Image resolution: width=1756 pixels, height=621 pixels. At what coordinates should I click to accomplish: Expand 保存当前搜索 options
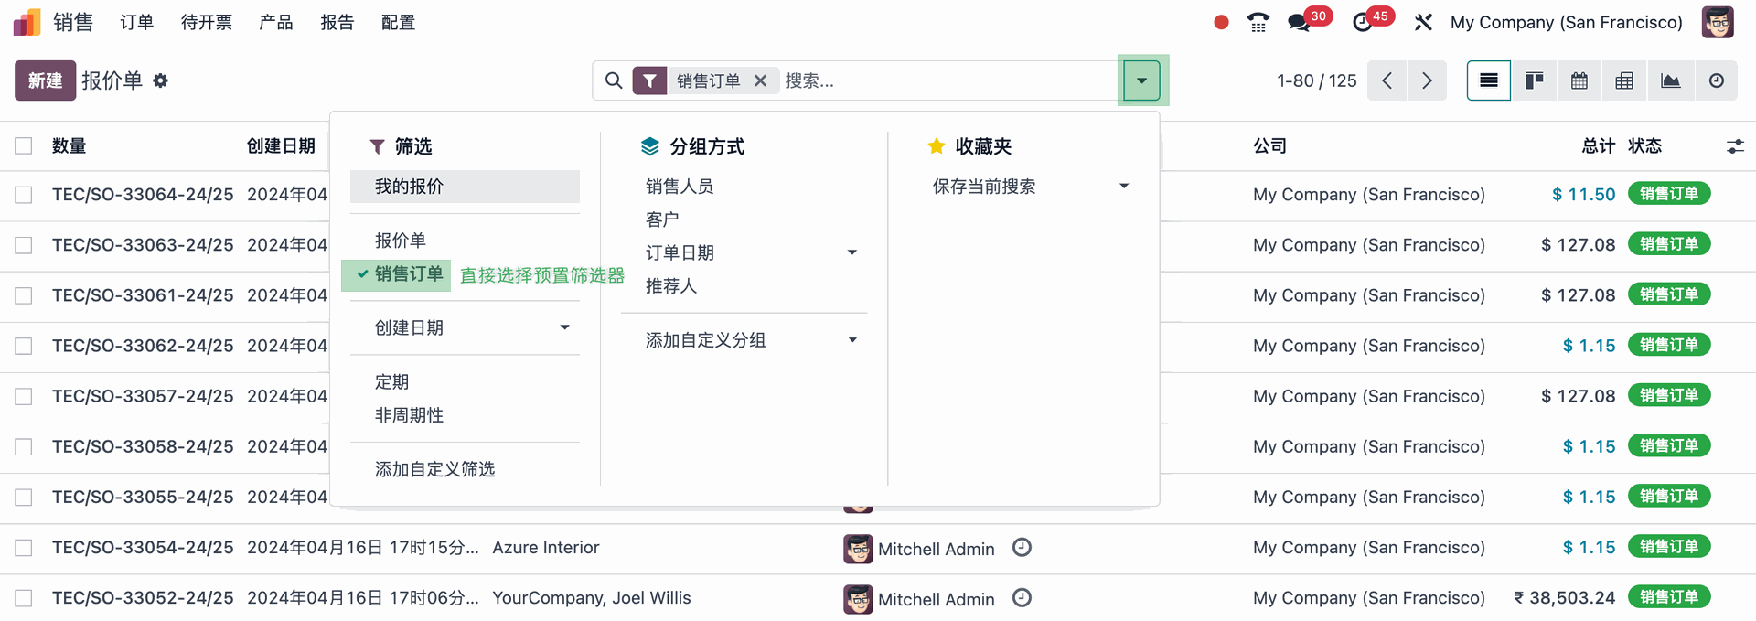pos(1123,187)
